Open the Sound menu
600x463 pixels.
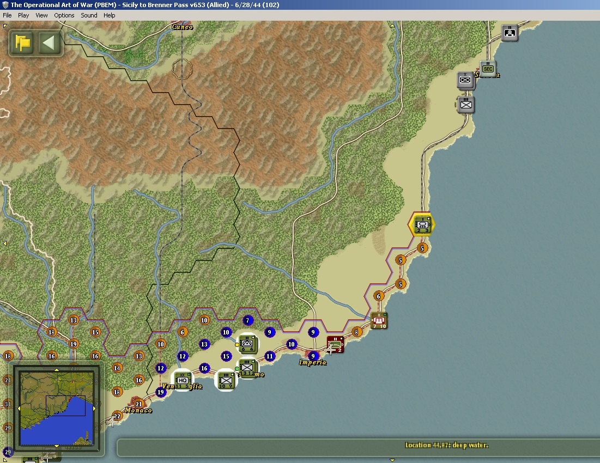click(89, 15)
